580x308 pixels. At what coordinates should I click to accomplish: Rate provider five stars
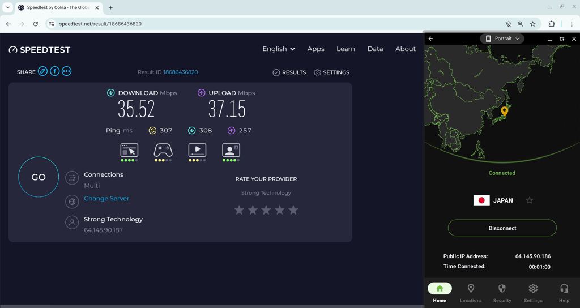click(x=293, y=210)
